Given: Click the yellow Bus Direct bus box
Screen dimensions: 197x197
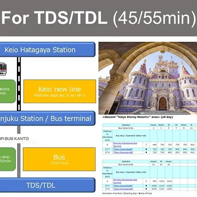Looking at the screenshot, I should 59,159.
